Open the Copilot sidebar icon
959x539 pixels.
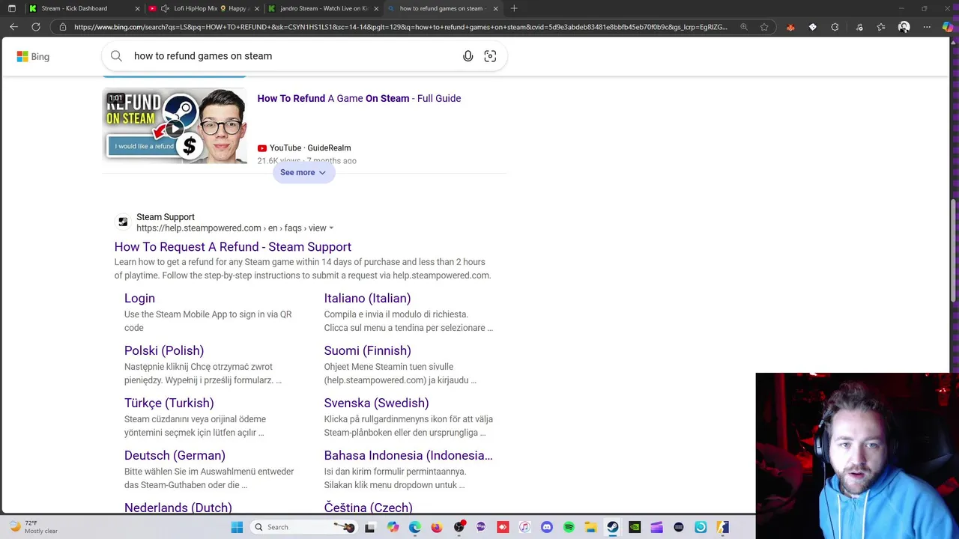pyautogui.click(x=948, y=27)
